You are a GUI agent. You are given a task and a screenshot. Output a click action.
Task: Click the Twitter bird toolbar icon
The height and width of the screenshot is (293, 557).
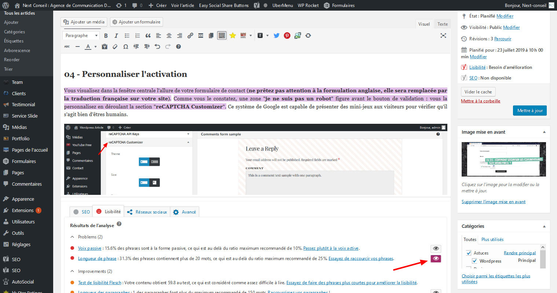pyautogui.click(x=276, y=36)
